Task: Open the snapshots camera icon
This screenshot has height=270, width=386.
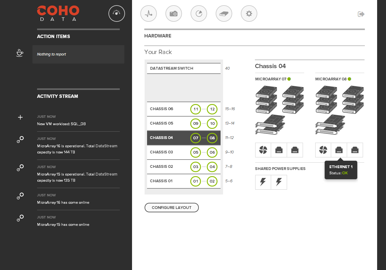Action: [x=174, y=13]
